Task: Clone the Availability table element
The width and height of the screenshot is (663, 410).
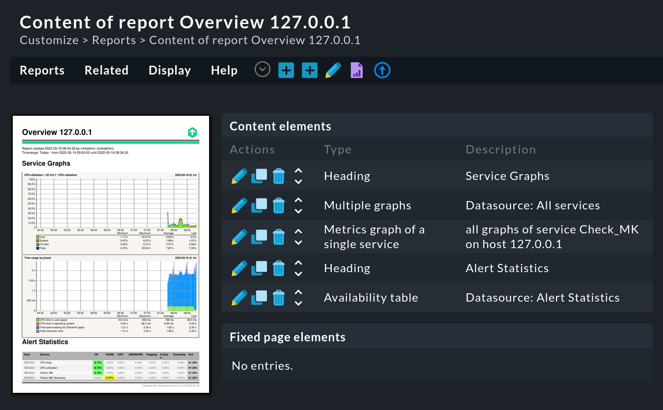Action: tap(259, 298)
